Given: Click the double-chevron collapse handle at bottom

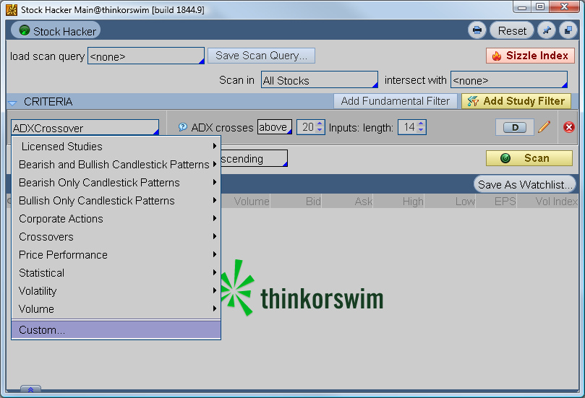Looking at the screenshot, I should pyautogui.click(x=30, y=389).
